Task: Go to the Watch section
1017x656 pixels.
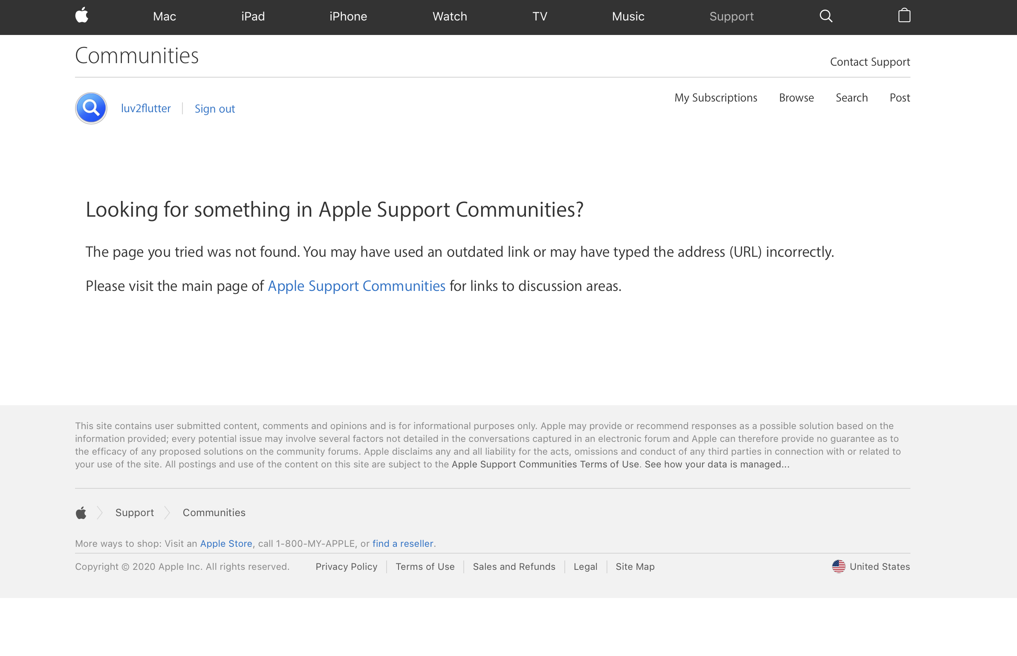Action: point(450,17)
